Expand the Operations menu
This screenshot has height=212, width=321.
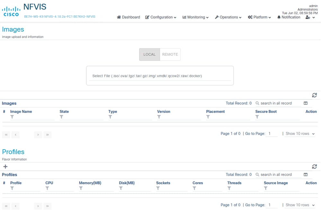point(228,17)
